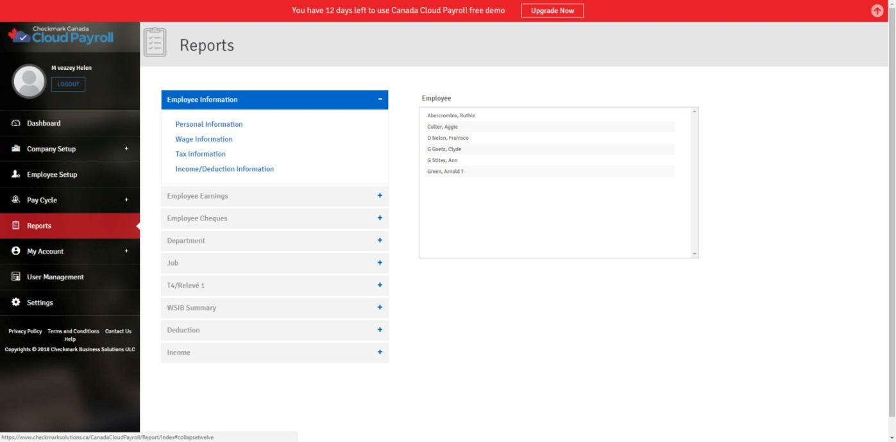Click the User Management icon
Viewport: 896px width, 442px height.
coord(16,277)
